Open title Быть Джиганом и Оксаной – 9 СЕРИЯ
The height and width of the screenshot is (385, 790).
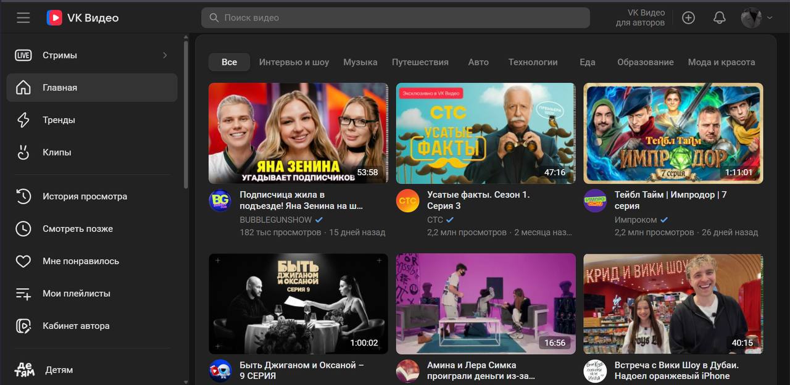[302, 370]
